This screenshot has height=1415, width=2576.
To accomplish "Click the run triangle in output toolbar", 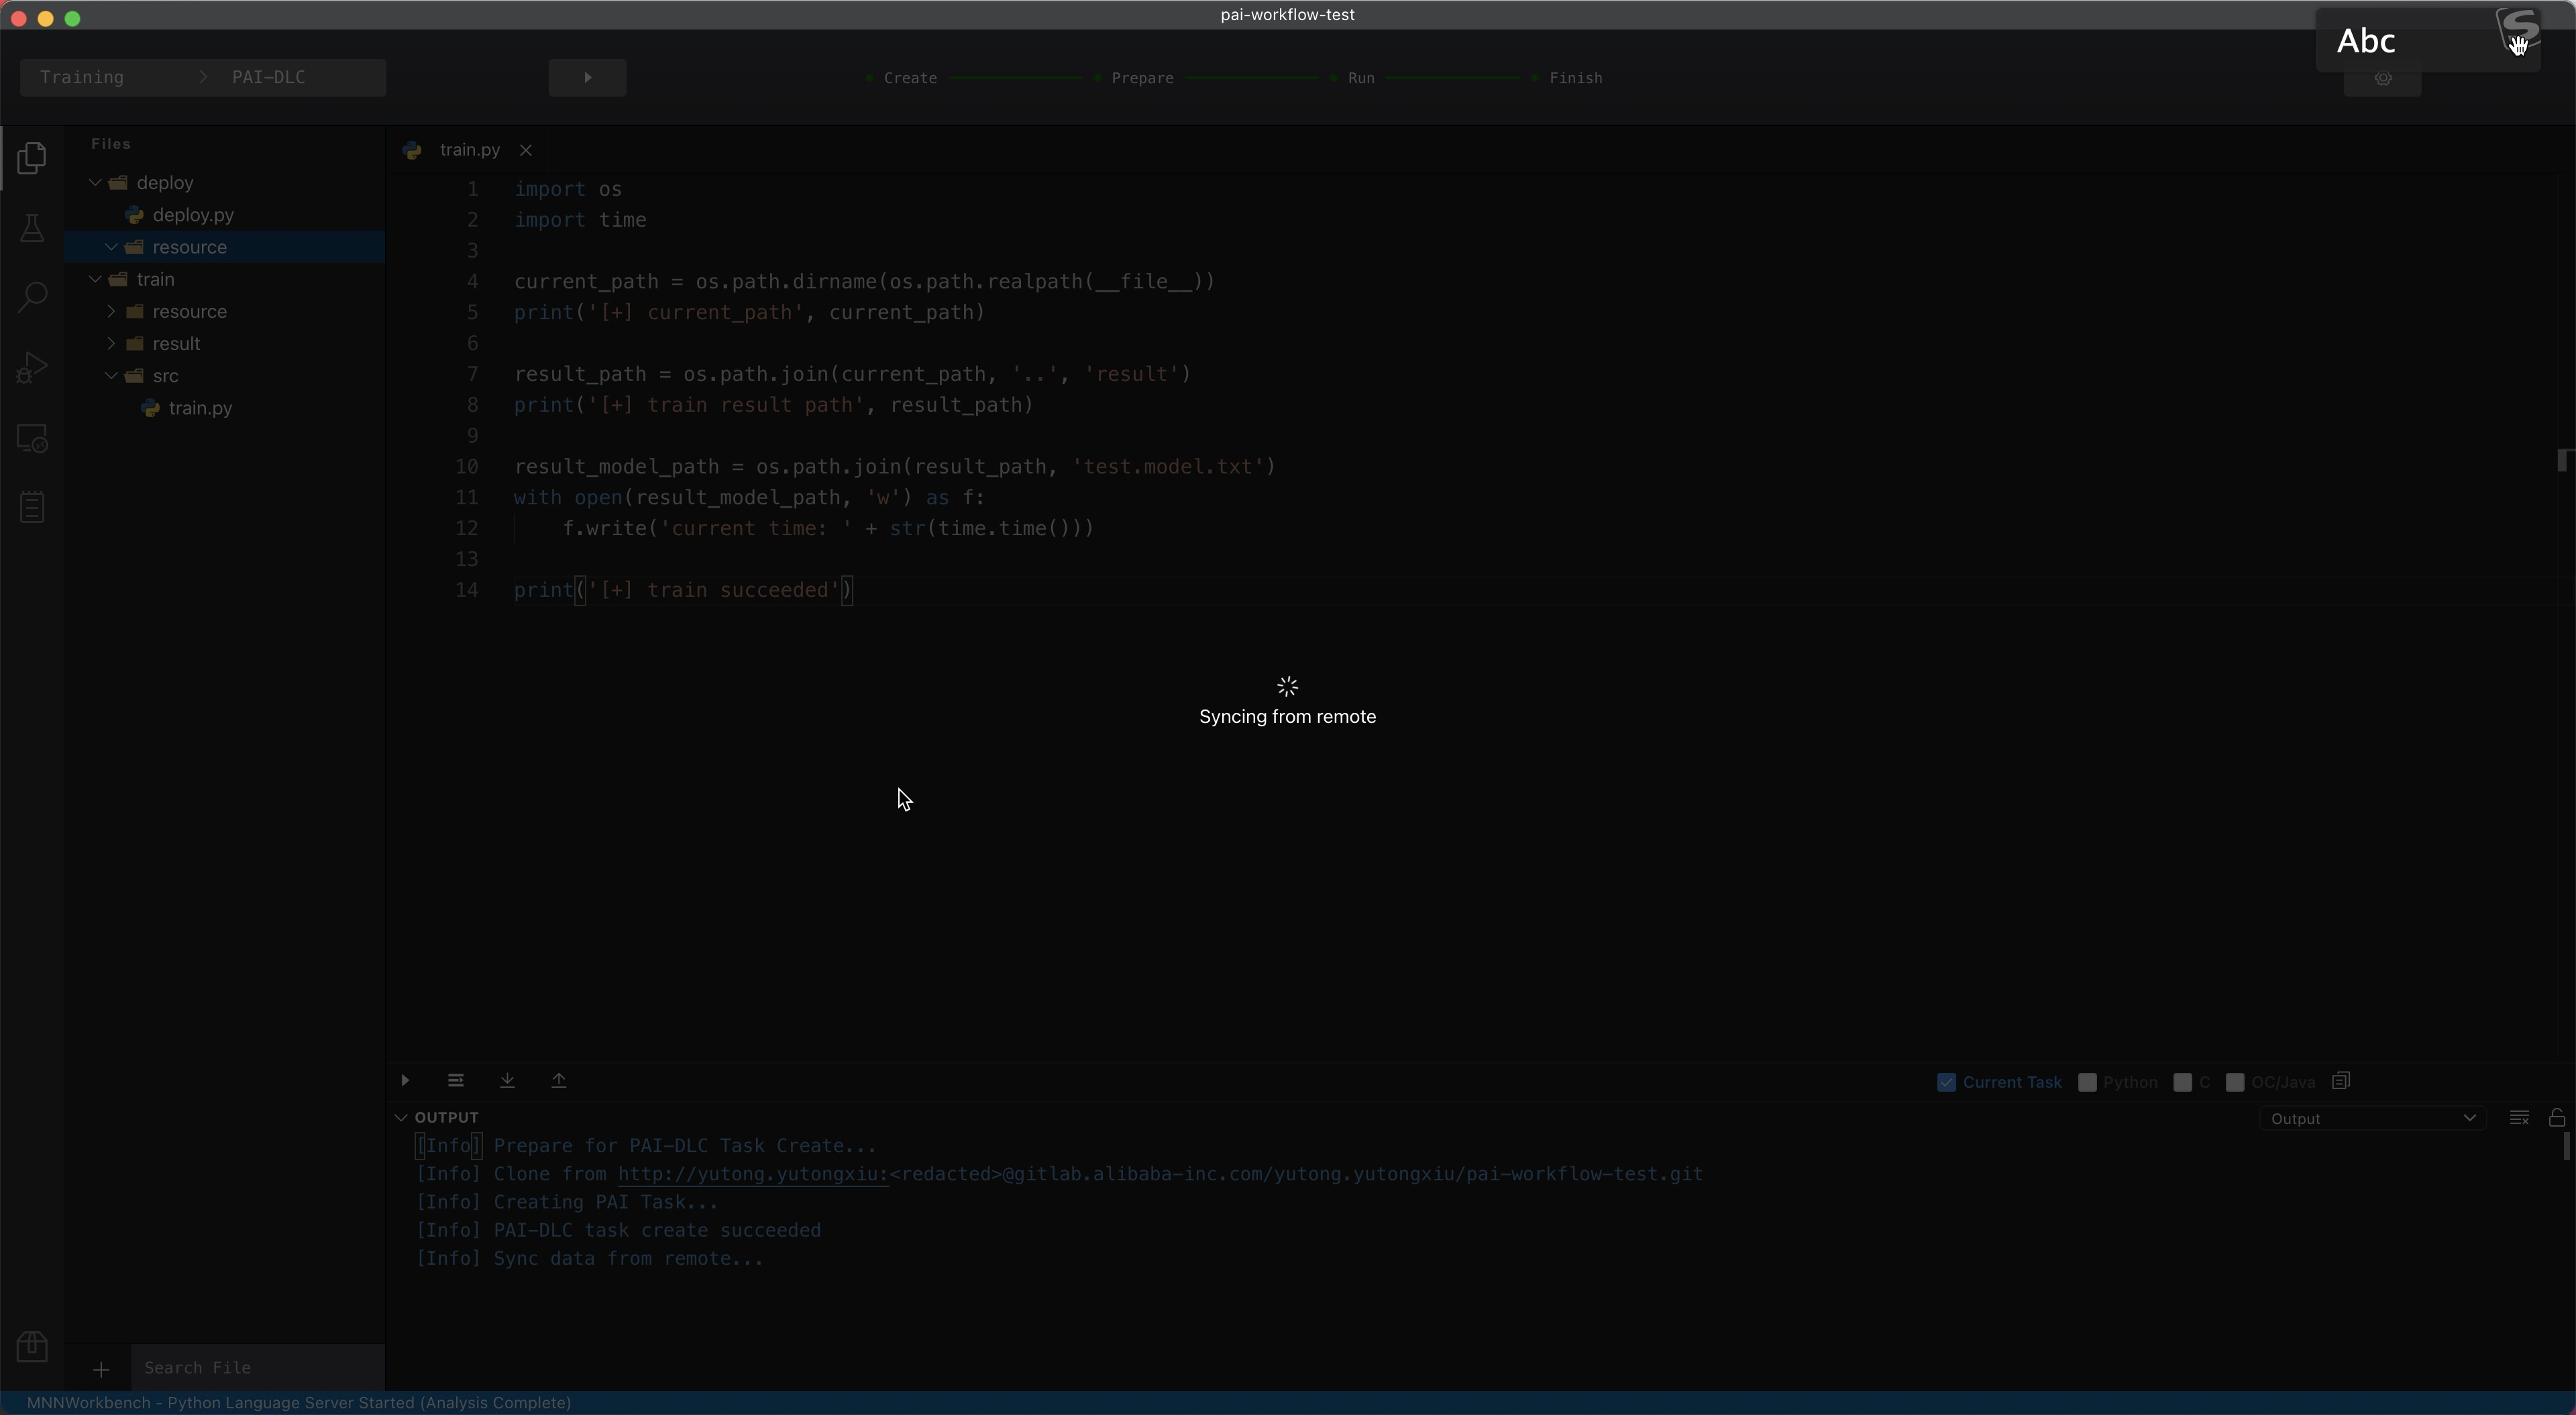I will pyautogui.click(x=405, y=1081).
